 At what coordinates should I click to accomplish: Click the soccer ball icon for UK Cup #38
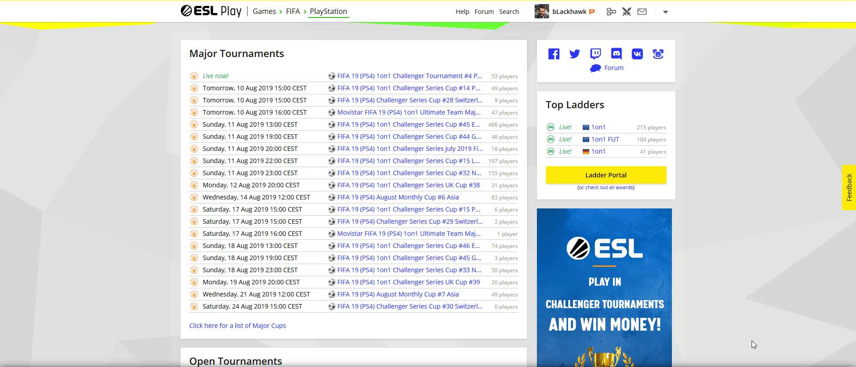(332, 185)
